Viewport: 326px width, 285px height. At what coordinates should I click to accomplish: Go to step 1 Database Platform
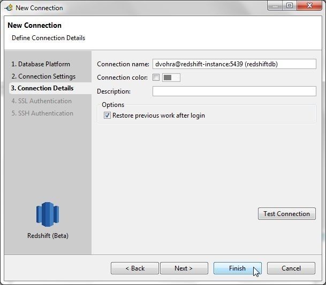click(41, 64)
